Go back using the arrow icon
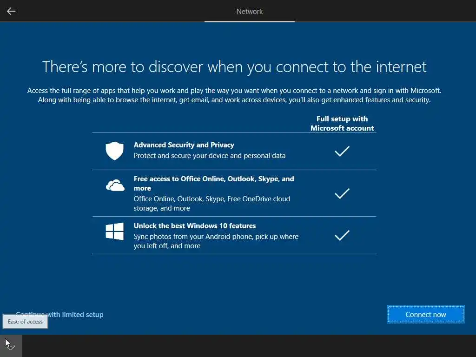This screenshot has height=357, width=476. [x=11, y=11]
